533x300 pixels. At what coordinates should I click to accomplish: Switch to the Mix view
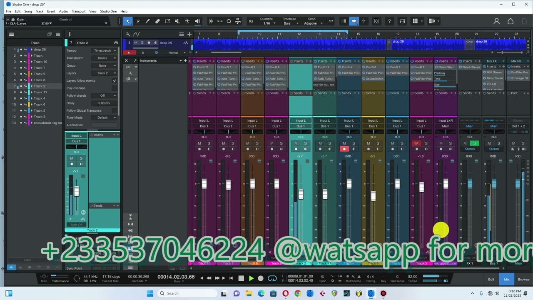click(506, 279)
